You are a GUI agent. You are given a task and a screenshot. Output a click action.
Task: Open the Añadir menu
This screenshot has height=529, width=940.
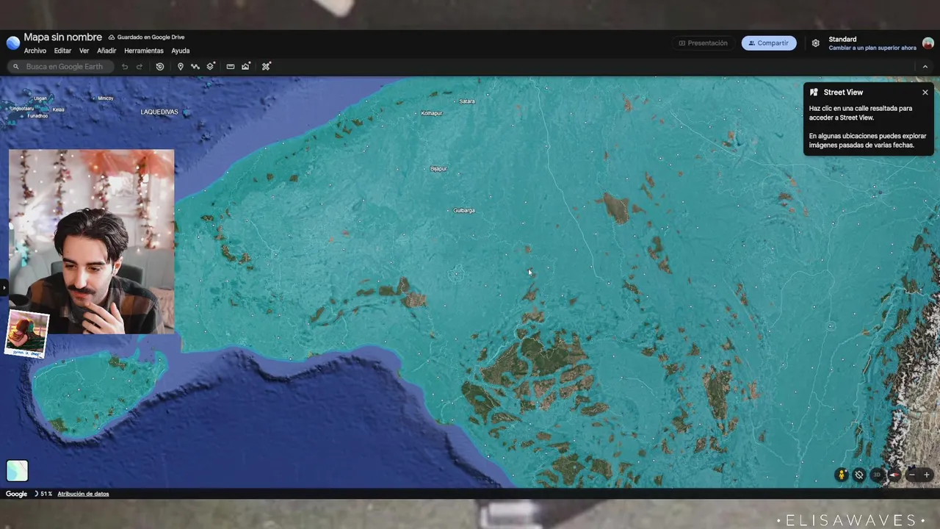pos(106,51)
